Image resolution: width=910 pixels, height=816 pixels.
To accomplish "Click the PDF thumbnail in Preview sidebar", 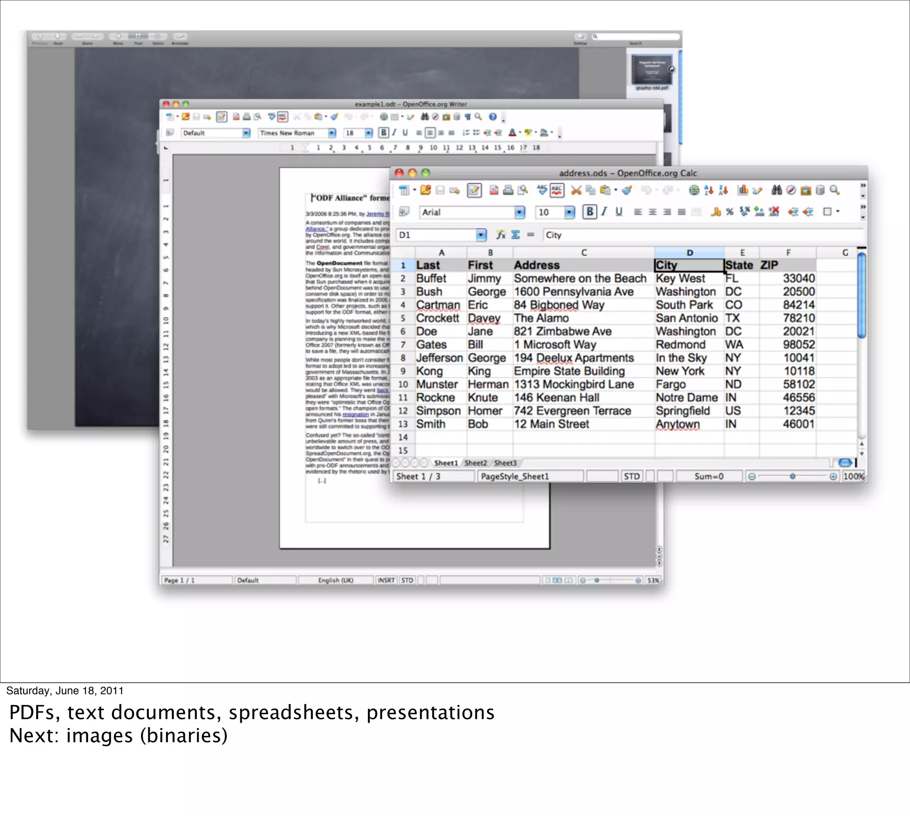I will pos(652,69).
